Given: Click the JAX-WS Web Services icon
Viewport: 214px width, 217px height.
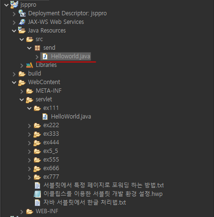Looking at the screenshot, I should point(22,22).
